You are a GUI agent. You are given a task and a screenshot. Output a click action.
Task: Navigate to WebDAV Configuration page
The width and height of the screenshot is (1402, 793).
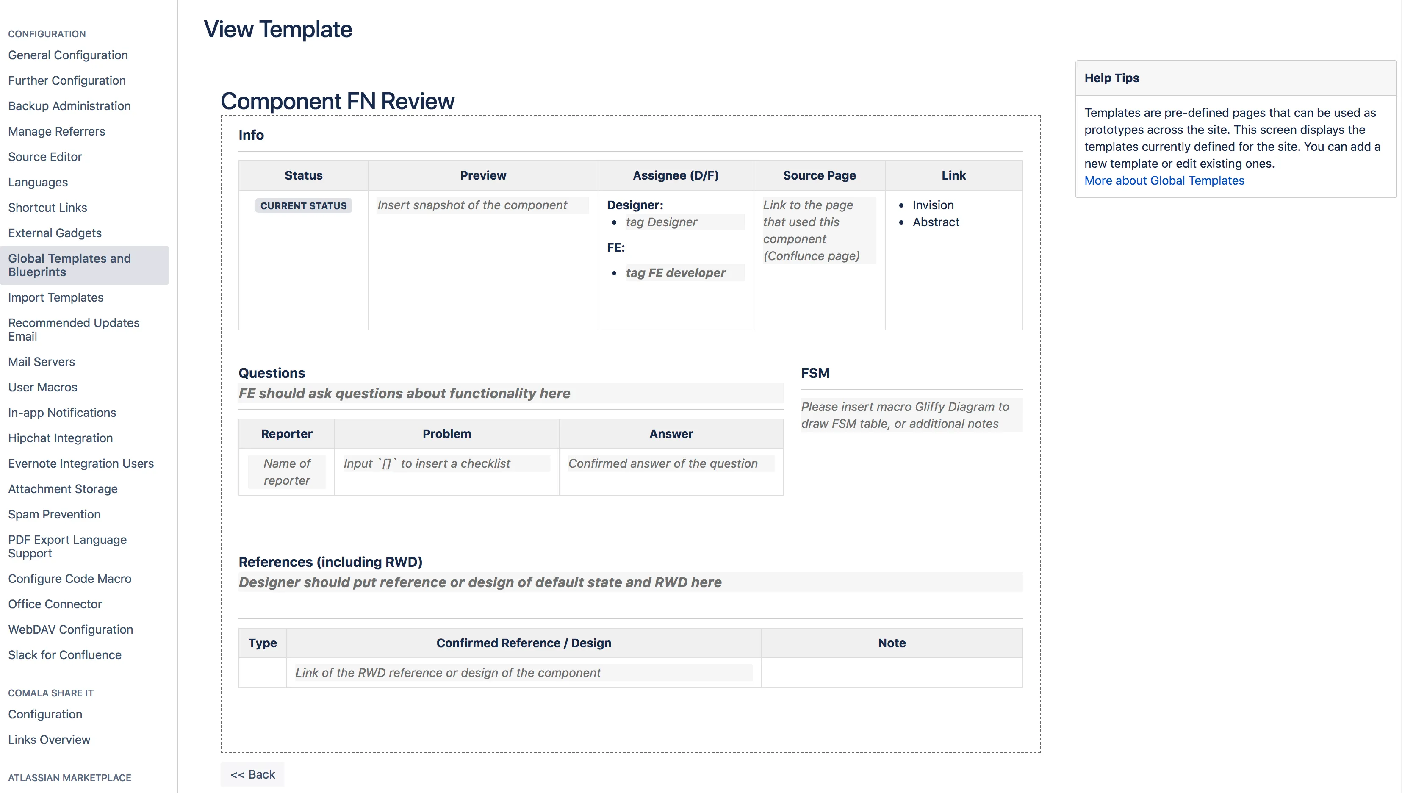pyautogui.click(x=69, y=629)
